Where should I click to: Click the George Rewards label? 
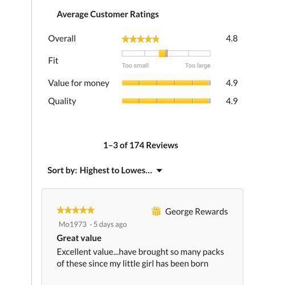pos(197,211)
